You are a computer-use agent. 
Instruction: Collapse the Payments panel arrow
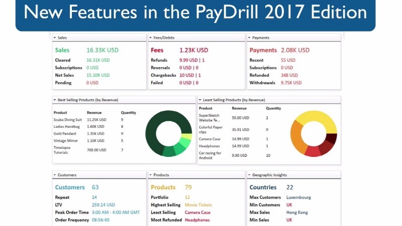[x=249, y=38]
